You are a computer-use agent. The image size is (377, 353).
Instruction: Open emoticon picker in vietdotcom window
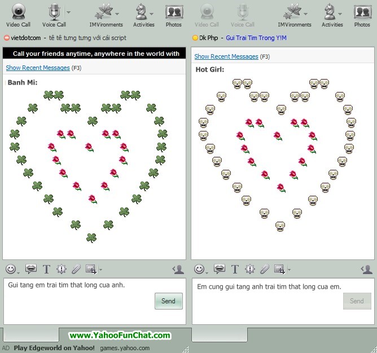pyautogui.click(x=11, y=269)
